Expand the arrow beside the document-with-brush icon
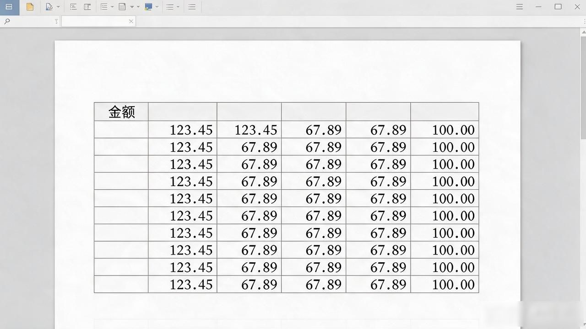Image resolution: width=586 pixels, height=329 pixels. 58,7
